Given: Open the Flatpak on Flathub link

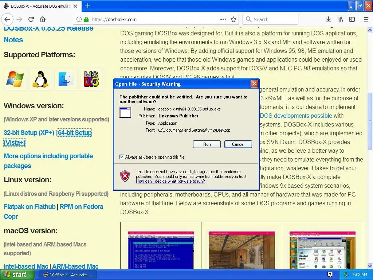Looking at the screenshot, I should [30, 207].
